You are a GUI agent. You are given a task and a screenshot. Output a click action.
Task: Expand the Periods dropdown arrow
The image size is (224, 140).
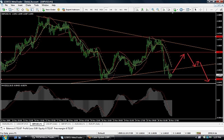pyautogui.click(x=184, y=10)
